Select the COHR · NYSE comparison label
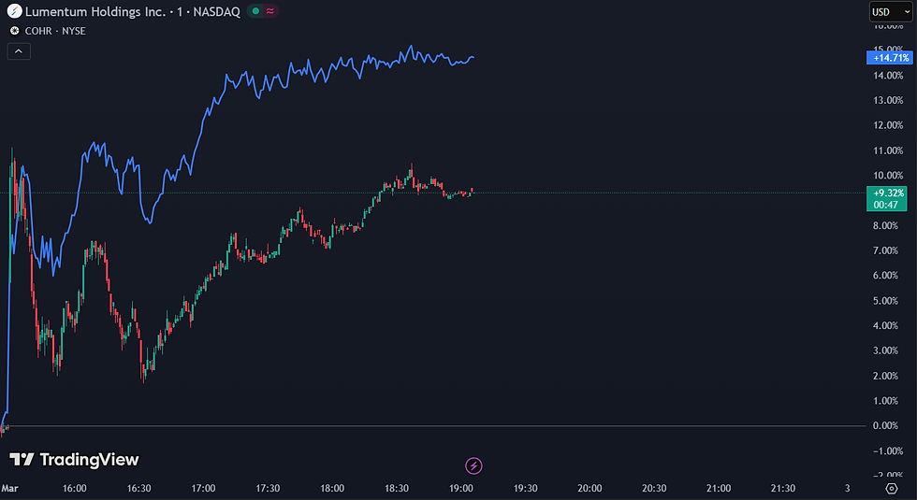This screenshot has width=917, height=500. click(55, 31)
